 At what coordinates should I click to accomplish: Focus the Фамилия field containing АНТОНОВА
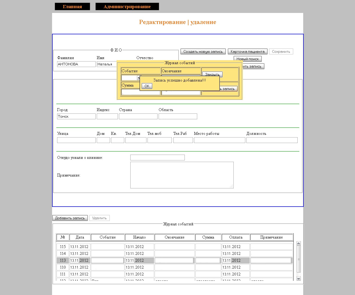[76, 64]
